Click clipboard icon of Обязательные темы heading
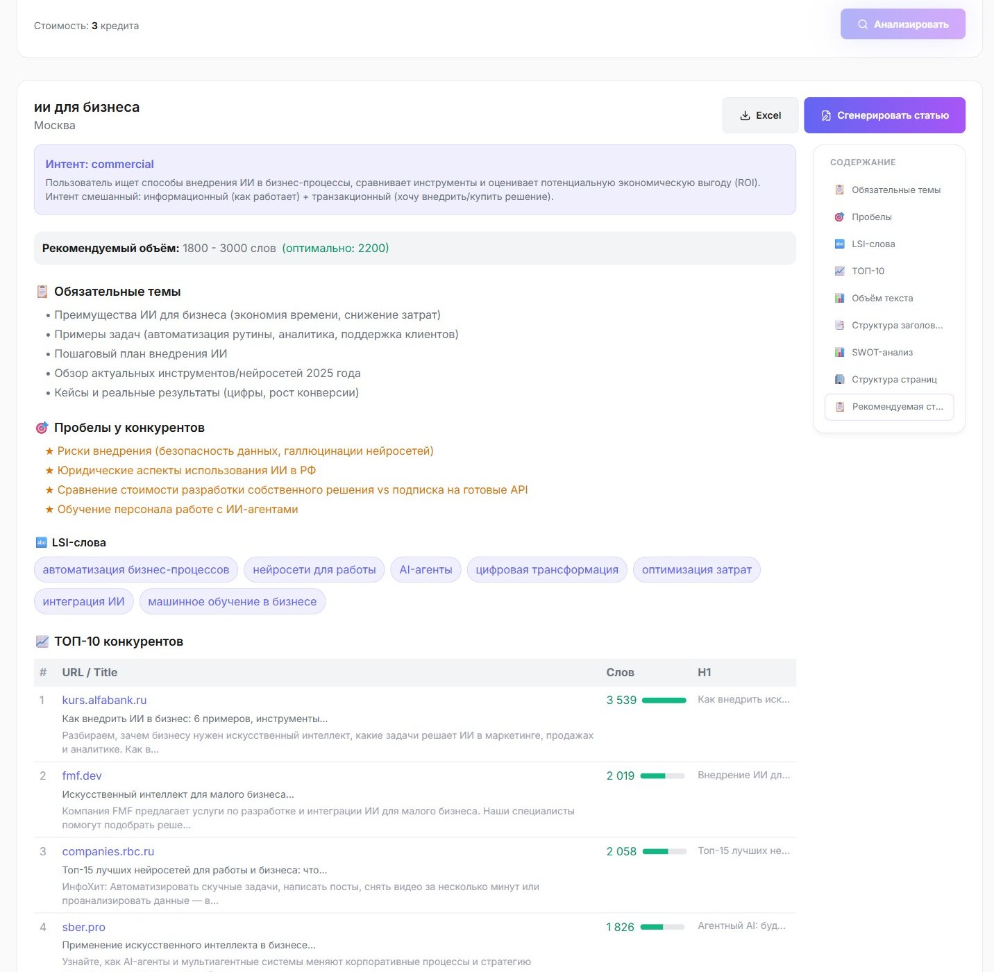 [x=42, y=292]
